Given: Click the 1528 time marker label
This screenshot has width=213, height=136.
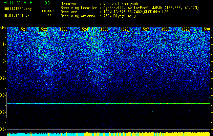Looking at the screenshot, I should (166, 29).
